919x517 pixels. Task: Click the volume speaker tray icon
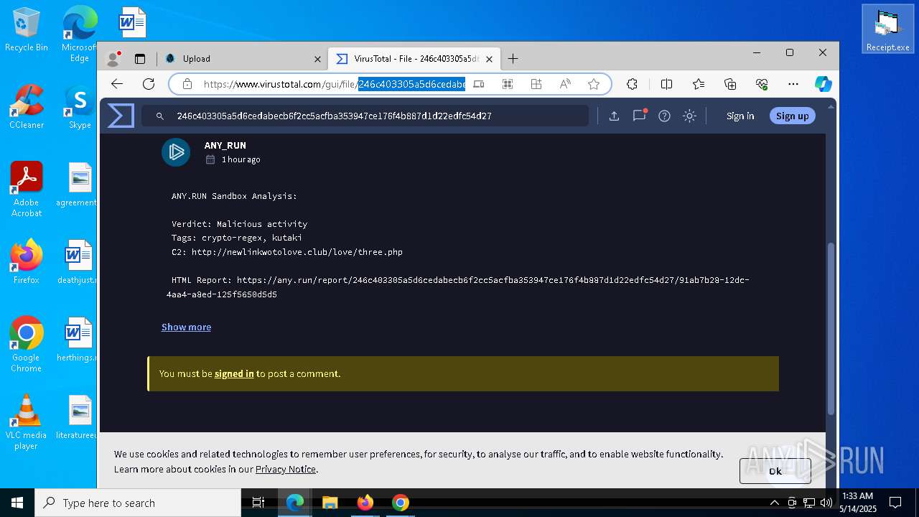(826, 503)
